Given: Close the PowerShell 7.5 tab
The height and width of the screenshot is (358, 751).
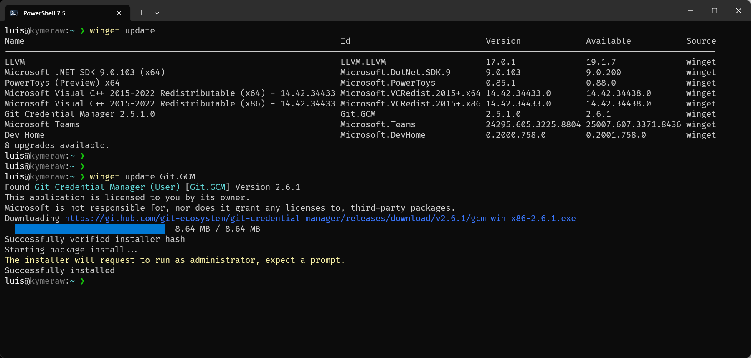Looking at the screenshot, I should (119, 13).
